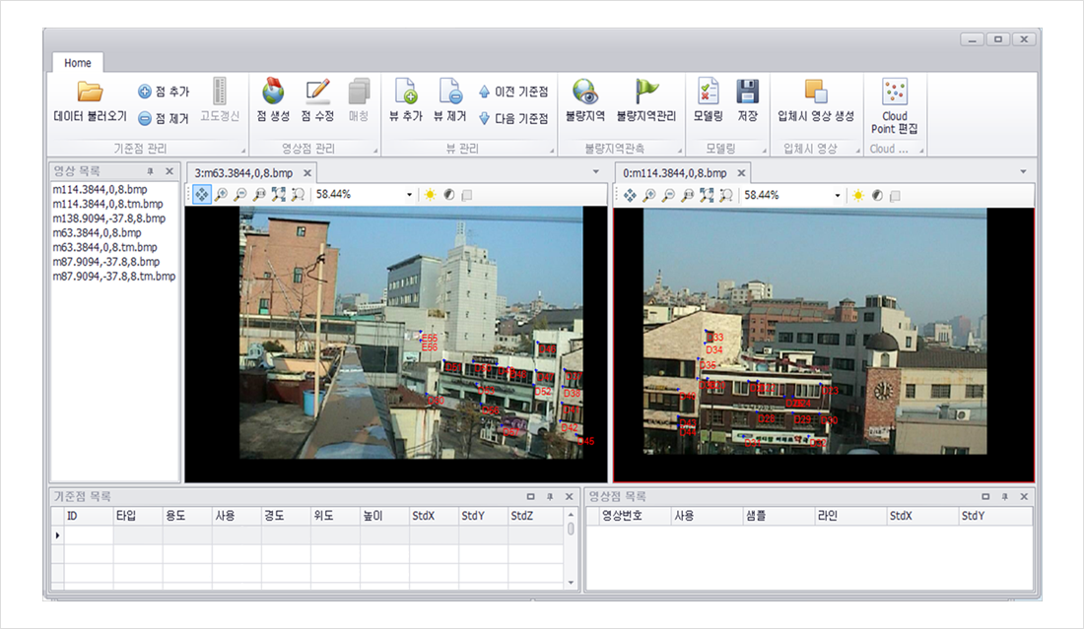The height and width of the screenshot is (629, 1084).
Task: Maximize the 기준점 목록 panel
Action: [531, 496]
